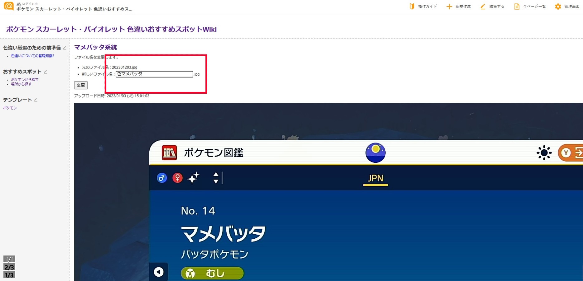Image resolution: width=583 pixels, height=281 pixels.
Task: Open the wiki title header link
Action: click(x=111, y=29)
